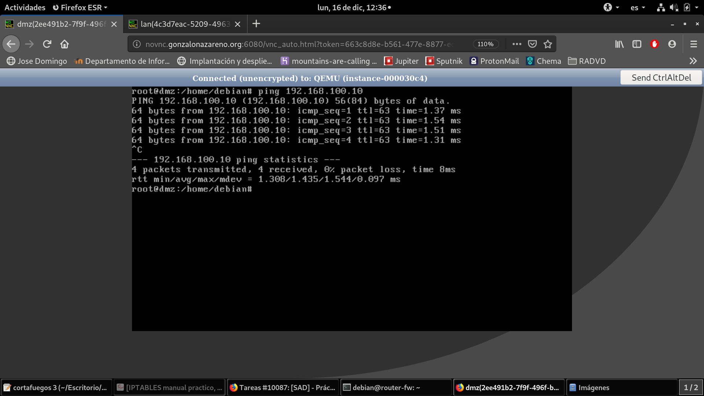
Task: Open the page actions three-dots menu
Action: coord(517,44)
